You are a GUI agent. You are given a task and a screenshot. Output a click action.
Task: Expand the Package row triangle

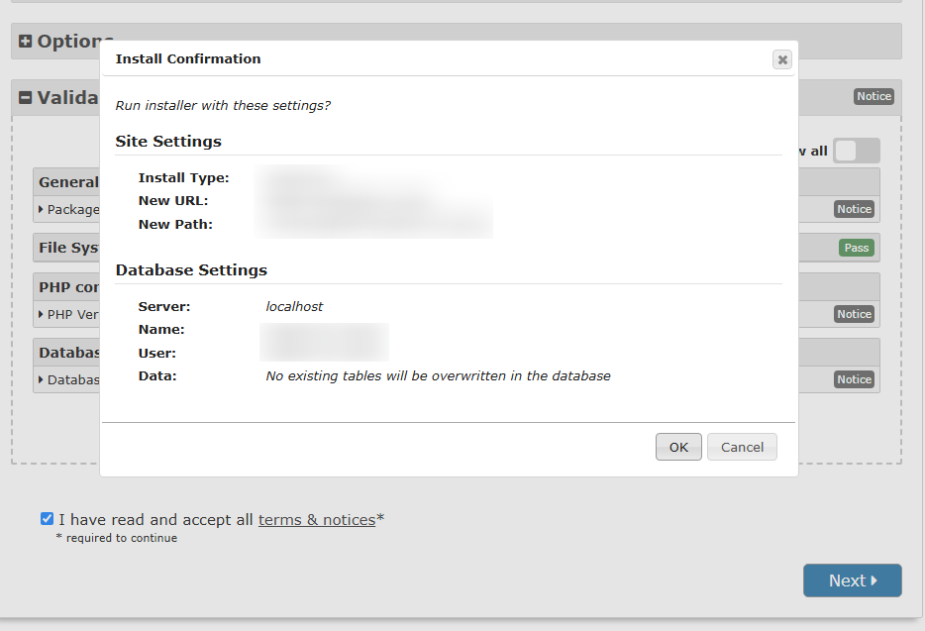click(x=41, y=209)
